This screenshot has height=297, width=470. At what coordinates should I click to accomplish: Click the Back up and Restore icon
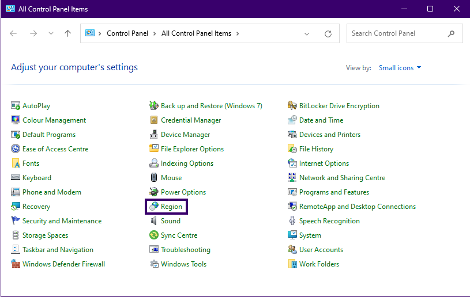(154, 105)
